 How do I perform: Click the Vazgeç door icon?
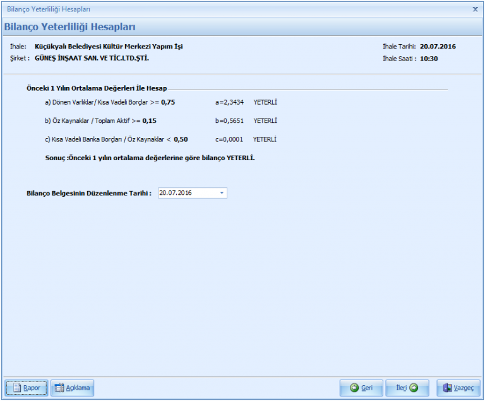(447, 388)
